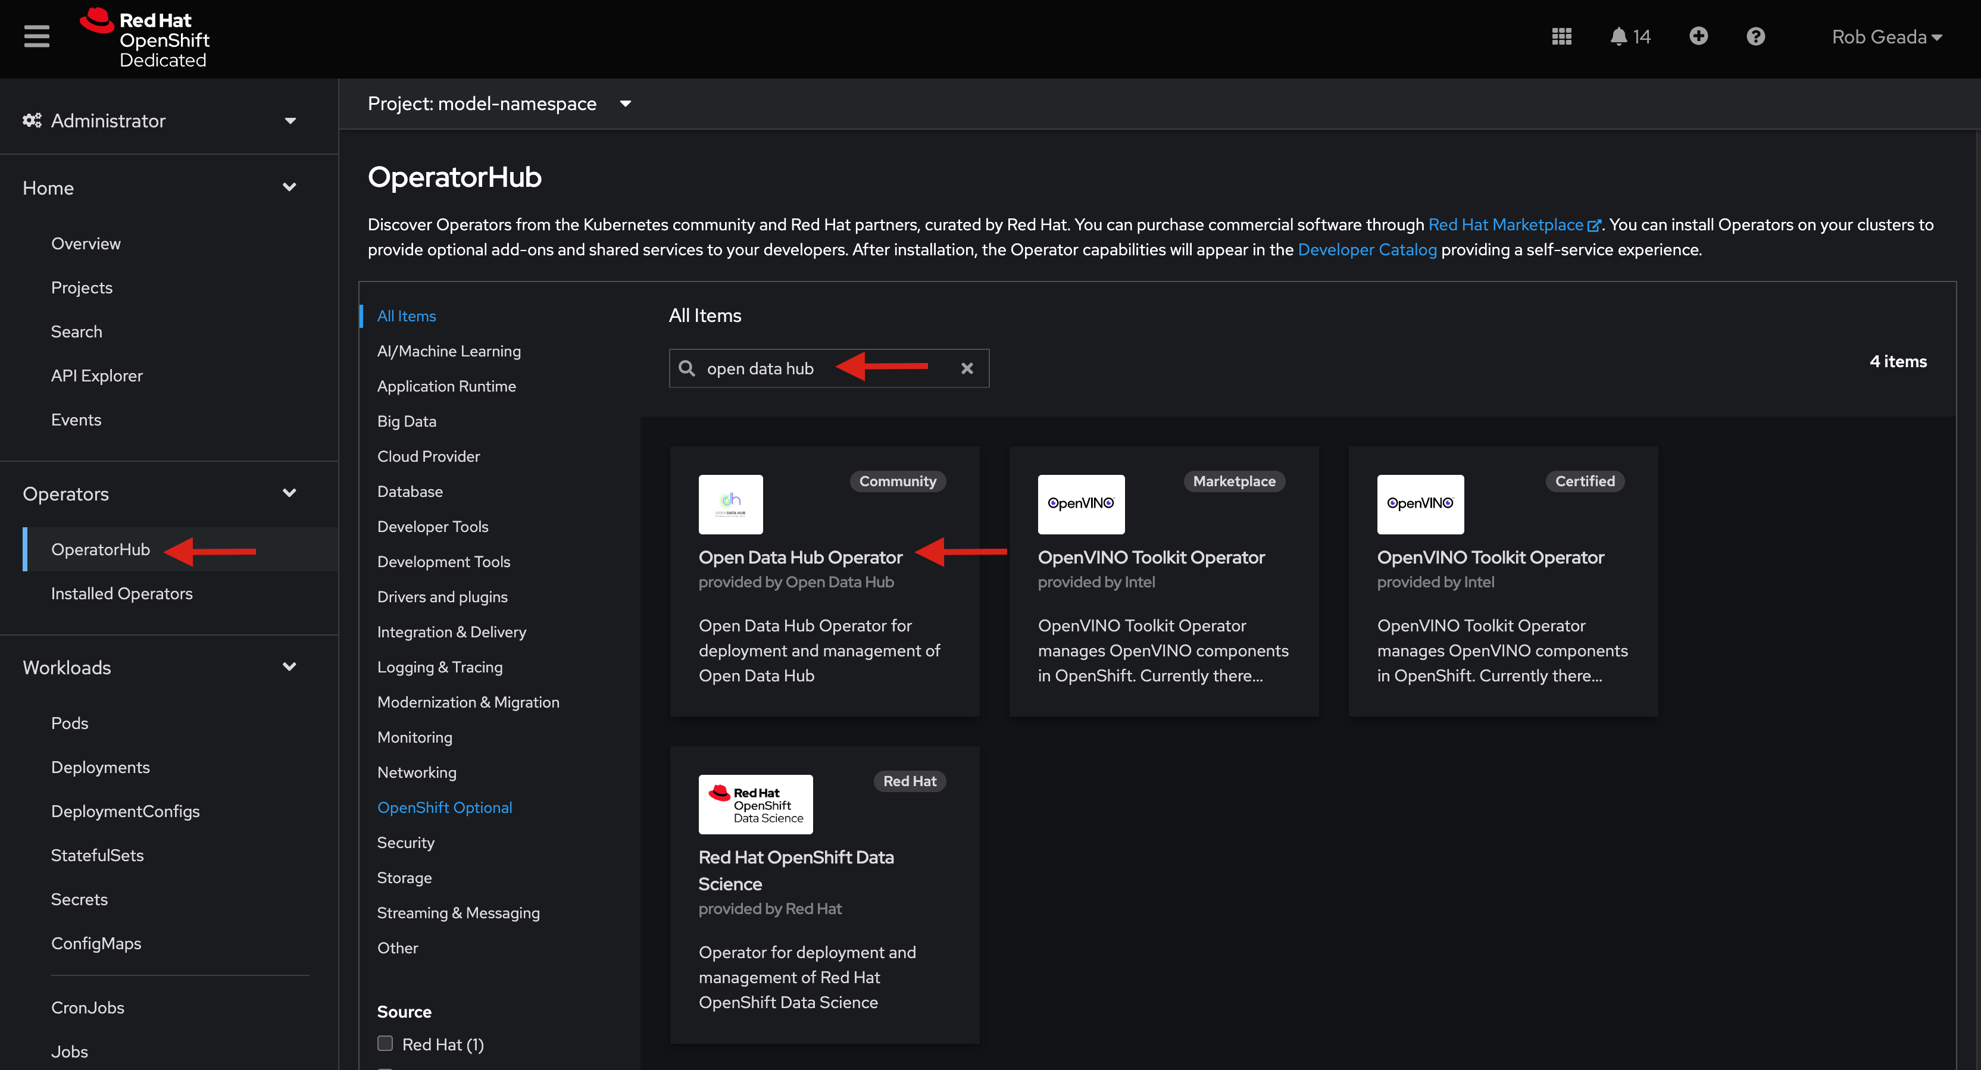Viewport: 1981px width, 1070px height.
Task: Open the notifications bell showing 14
Action: (1630, 37)
